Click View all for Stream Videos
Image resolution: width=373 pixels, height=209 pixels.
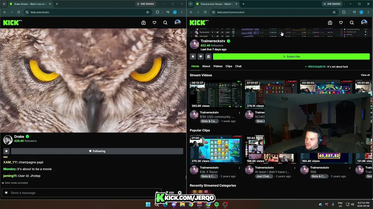click(365, 75)
